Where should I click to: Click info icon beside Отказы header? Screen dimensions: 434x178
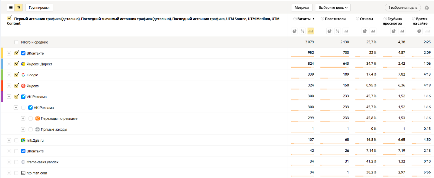click(358, 19)
